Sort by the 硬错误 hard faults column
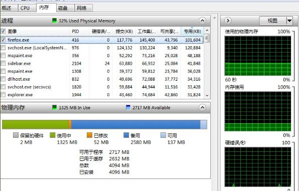This screenshot has width=299, height=191. [x=101, y=31]
